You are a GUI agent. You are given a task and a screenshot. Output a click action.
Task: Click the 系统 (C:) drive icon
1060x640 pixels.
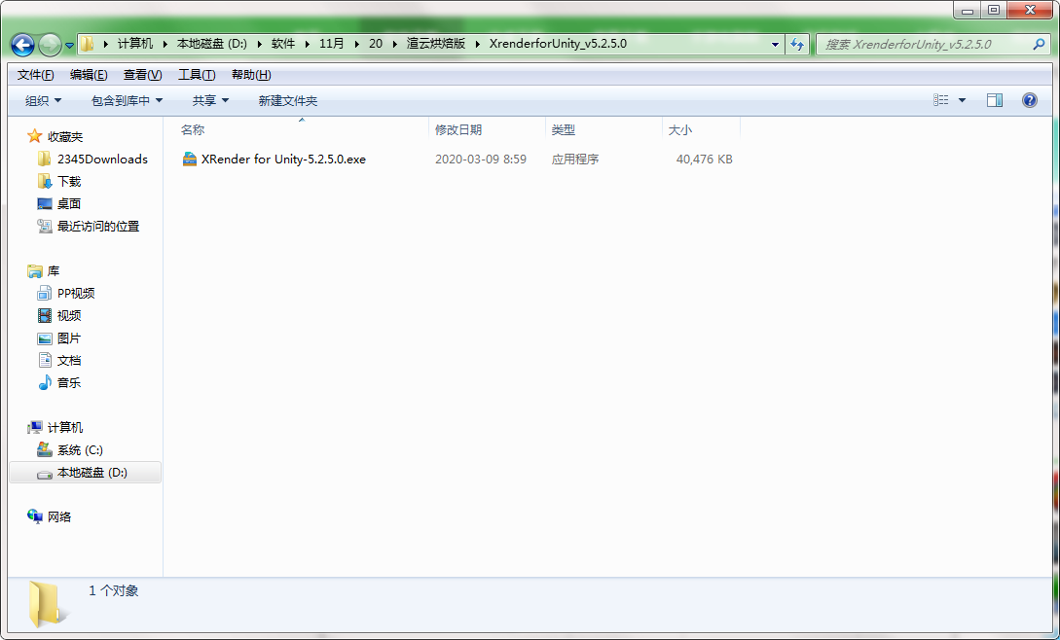coord(45,449)
